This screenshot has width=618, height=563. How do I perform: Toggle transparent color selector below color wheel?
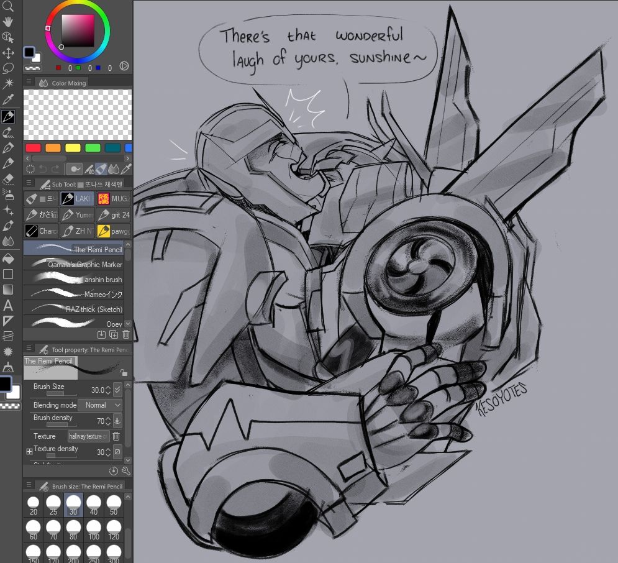click(32, 68)
